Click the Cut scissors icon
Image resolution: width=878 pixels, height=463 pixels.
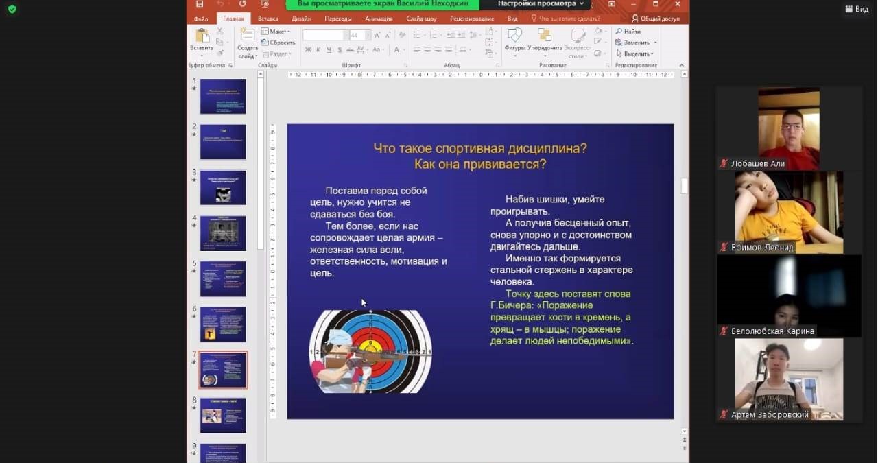[219, 32]
